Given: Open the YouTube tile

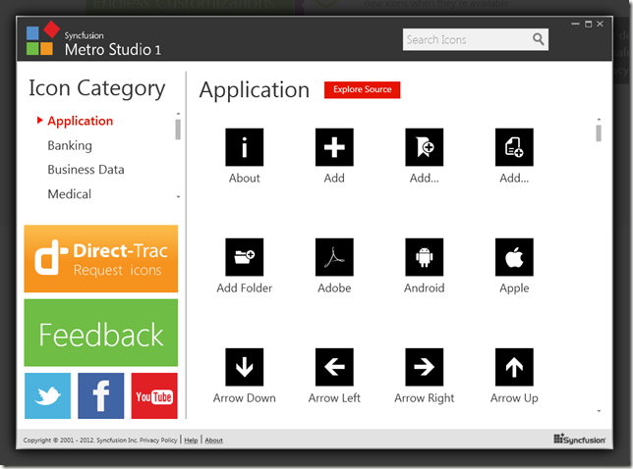Looking at the screenshot, I should tap(154, 395).
